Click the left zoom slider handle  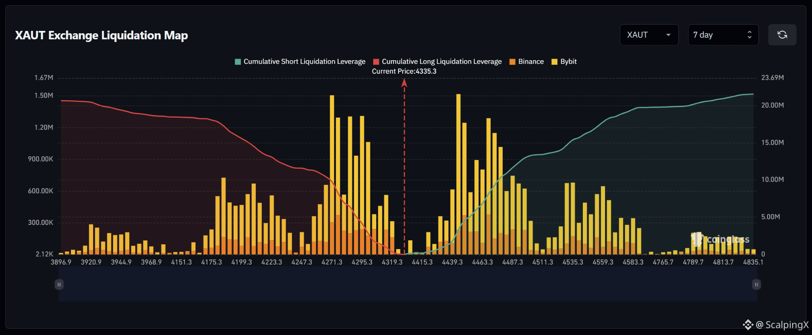[x=59, y=284]
